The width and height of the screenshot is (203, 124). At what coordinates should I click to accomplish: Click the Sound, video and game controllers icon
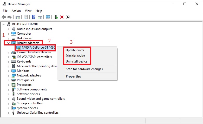click(x=14, y=99)
